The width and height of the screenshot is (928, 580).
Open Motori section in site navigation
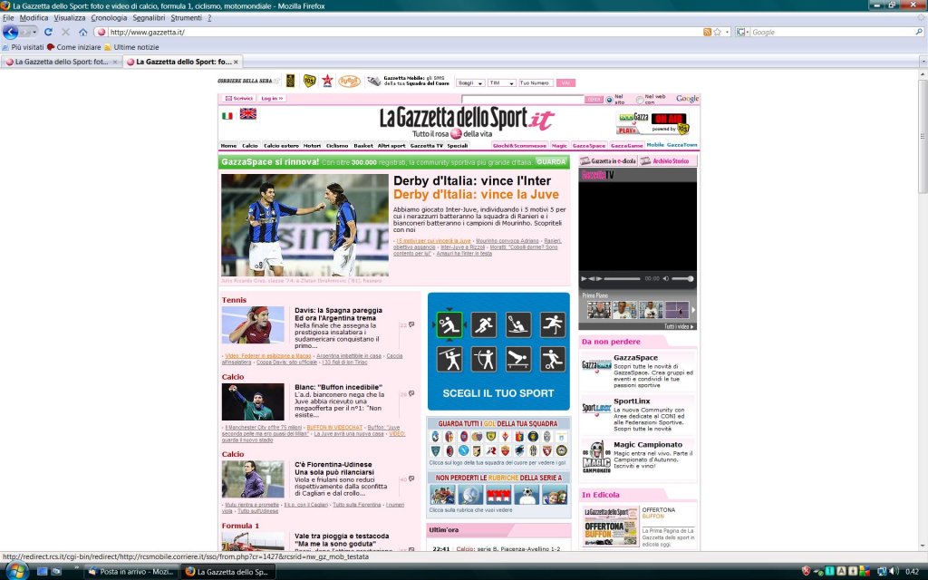click(x=312, y=146)
